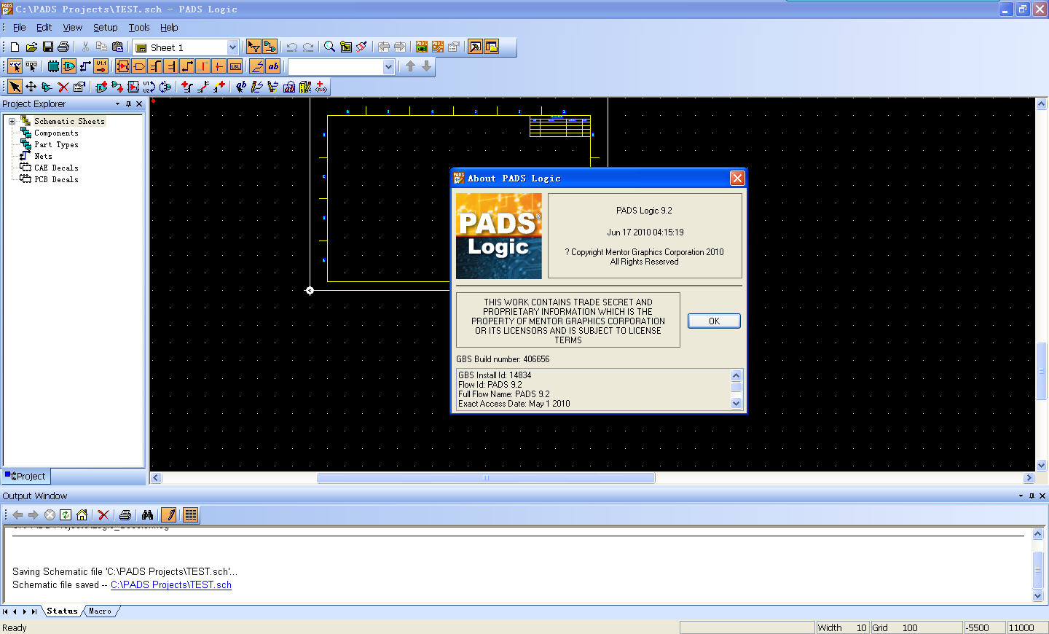Open the View menu
The width and height of the screenshot is (1049, 634).
pyautogui.click(x=72, y=28)
